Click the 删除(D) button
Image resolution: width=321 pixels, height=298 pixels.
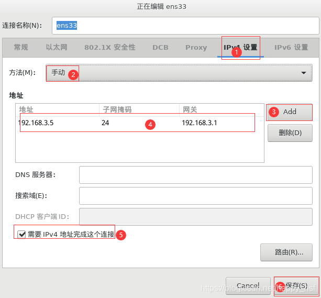[x=290, y=133]
